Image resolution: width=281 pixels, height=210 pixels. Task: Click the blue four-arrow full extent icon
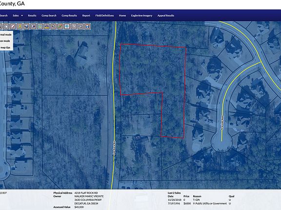coord(67,26)
